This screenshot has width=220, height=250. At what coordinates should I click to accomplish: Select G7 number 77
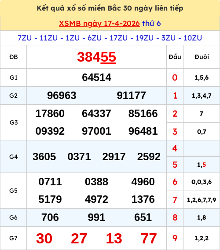point(149,239)
